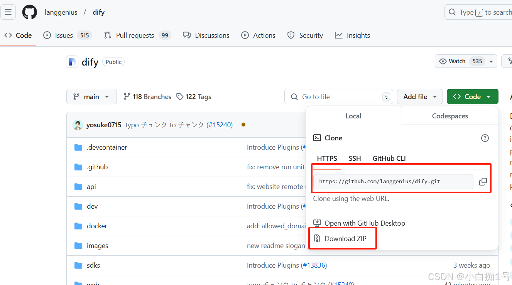The width and height of the screenshot is (512, 285).
Task: Click the terminal icon next to Clone
Action: coord(317,138)
